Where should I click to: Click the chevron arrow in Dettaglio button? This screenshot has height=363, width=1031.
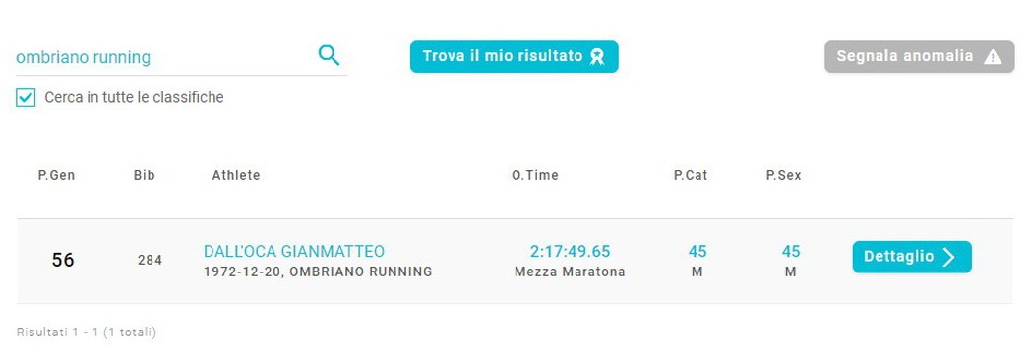click(948, 257)
